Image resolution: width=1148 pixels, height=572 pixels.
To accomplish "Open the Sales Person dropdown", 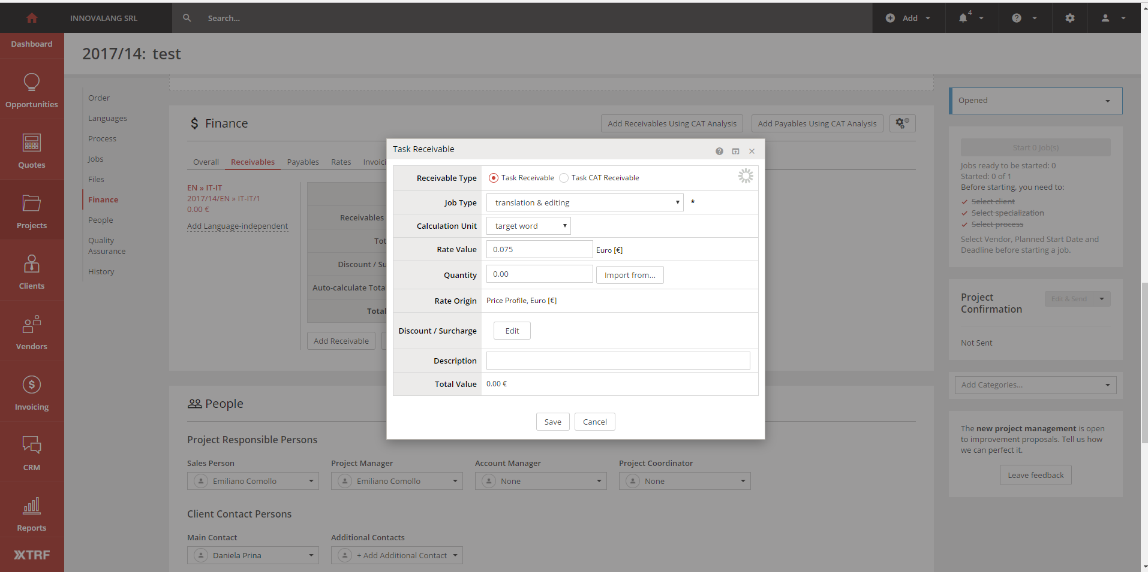I will point(253,481).
